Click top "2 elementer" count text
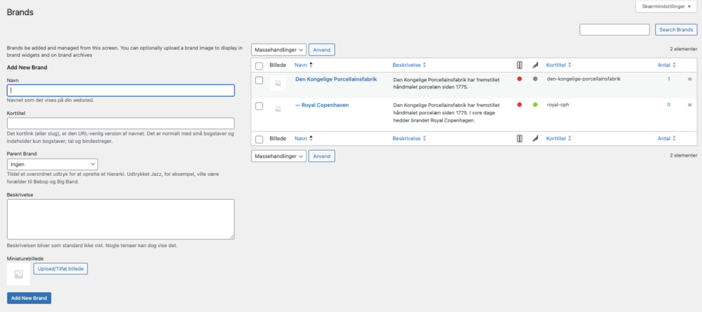The height and width of the screenshot is (312, 702). point(683,50)
